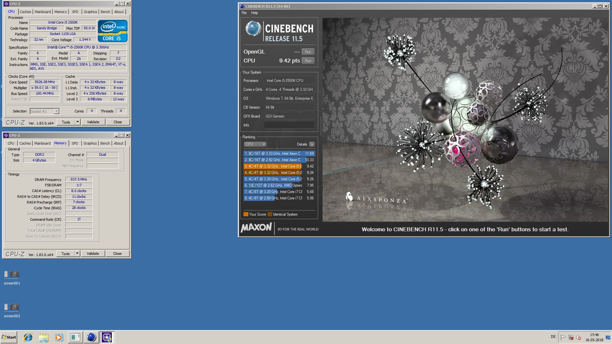612x344 pixels.
Task: Click the Identical System brown swatch
Action: (x=270, y=214)
